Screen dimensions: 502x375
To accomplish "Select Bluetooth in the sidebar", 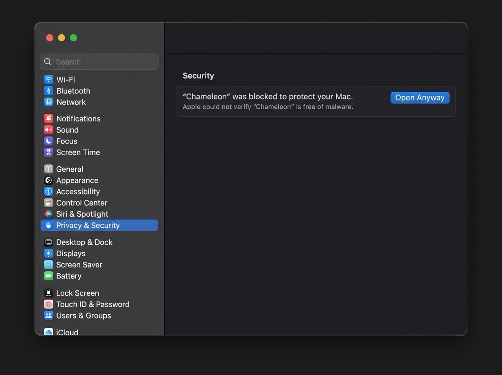I will click(73, 91).
